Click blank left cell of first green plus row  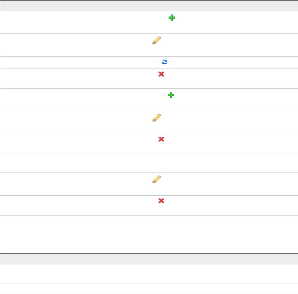(74, 23)
